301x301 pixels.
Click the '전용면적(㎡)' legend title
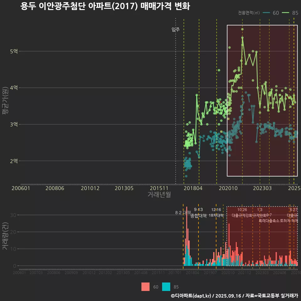249,13
